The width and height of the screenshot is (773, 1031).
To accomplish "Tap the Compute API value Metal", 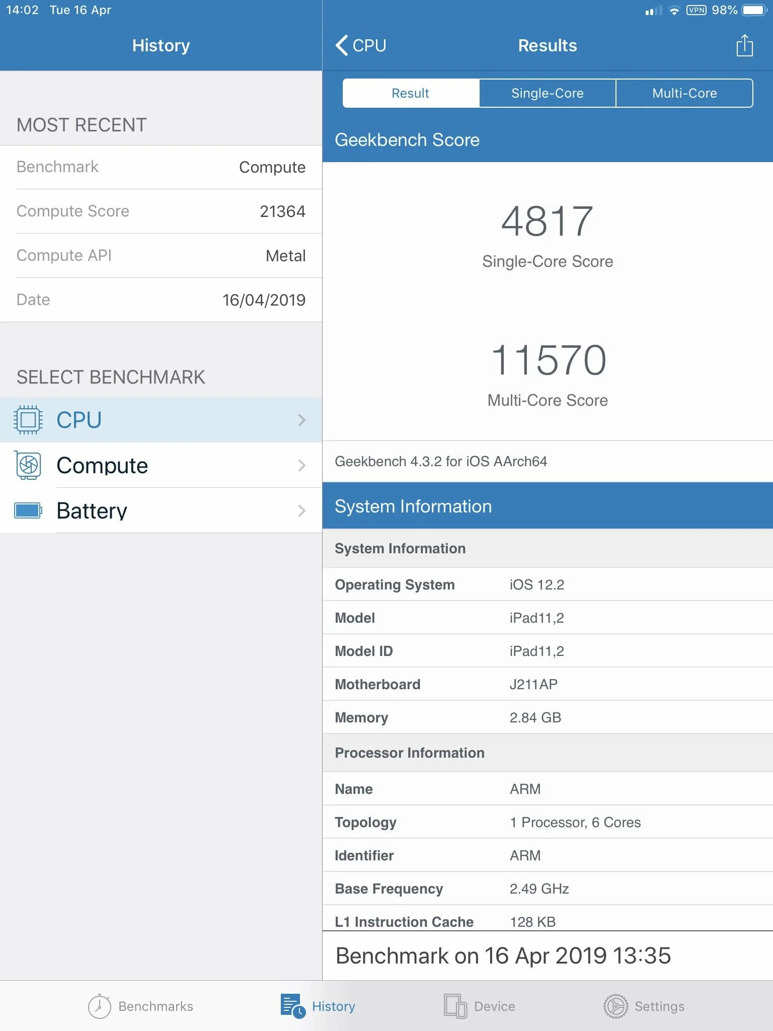I will 285,256.
